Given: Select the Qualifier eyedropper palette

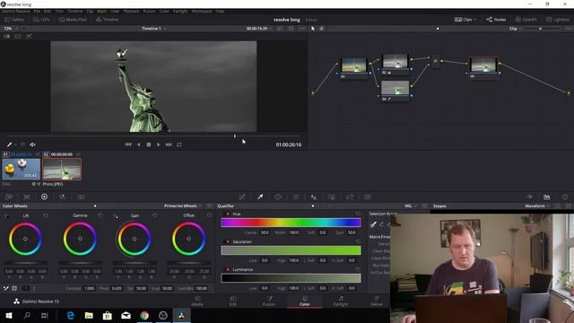Looking at the screenshot, I should pyautogui.click(x=260, y=197).
